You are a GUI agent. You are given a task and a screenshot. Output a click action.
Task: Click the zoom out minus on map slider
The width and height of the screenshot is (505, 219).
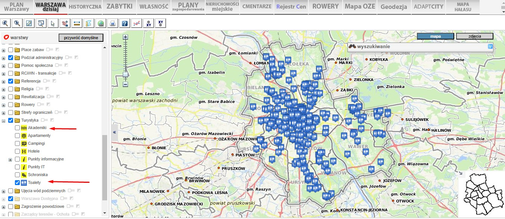125,84
